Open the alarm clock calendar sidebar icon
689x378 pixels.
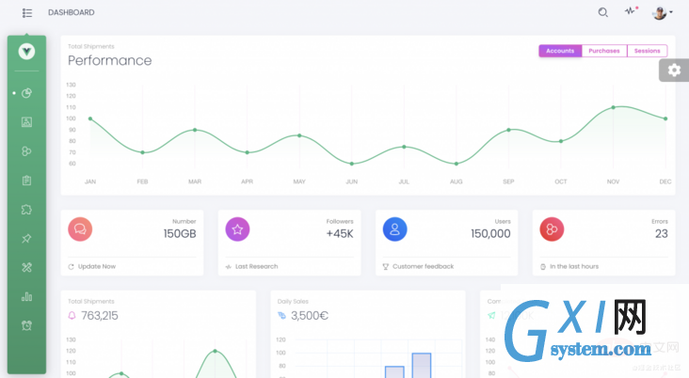[x=26, y=325]
